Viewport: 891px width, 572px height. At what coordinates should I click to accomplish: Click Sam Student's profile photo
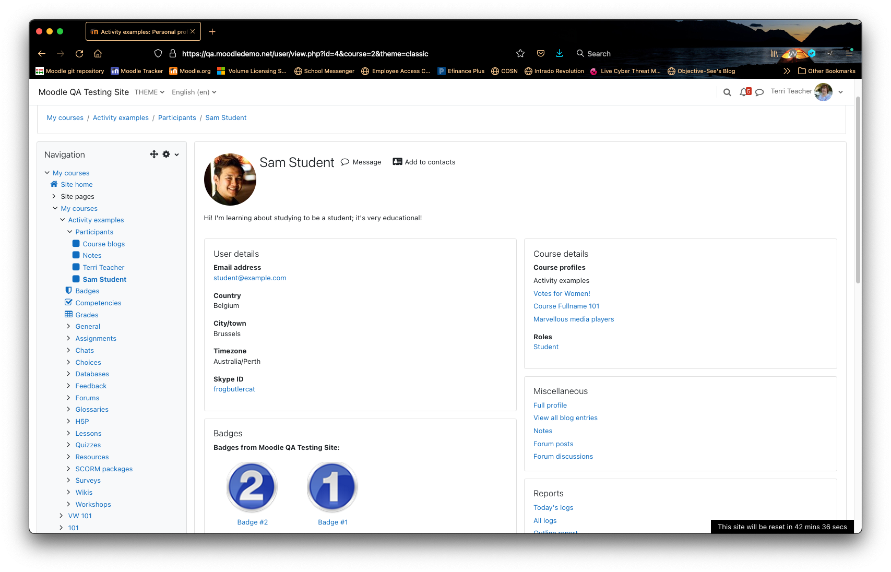pos(230,180)
